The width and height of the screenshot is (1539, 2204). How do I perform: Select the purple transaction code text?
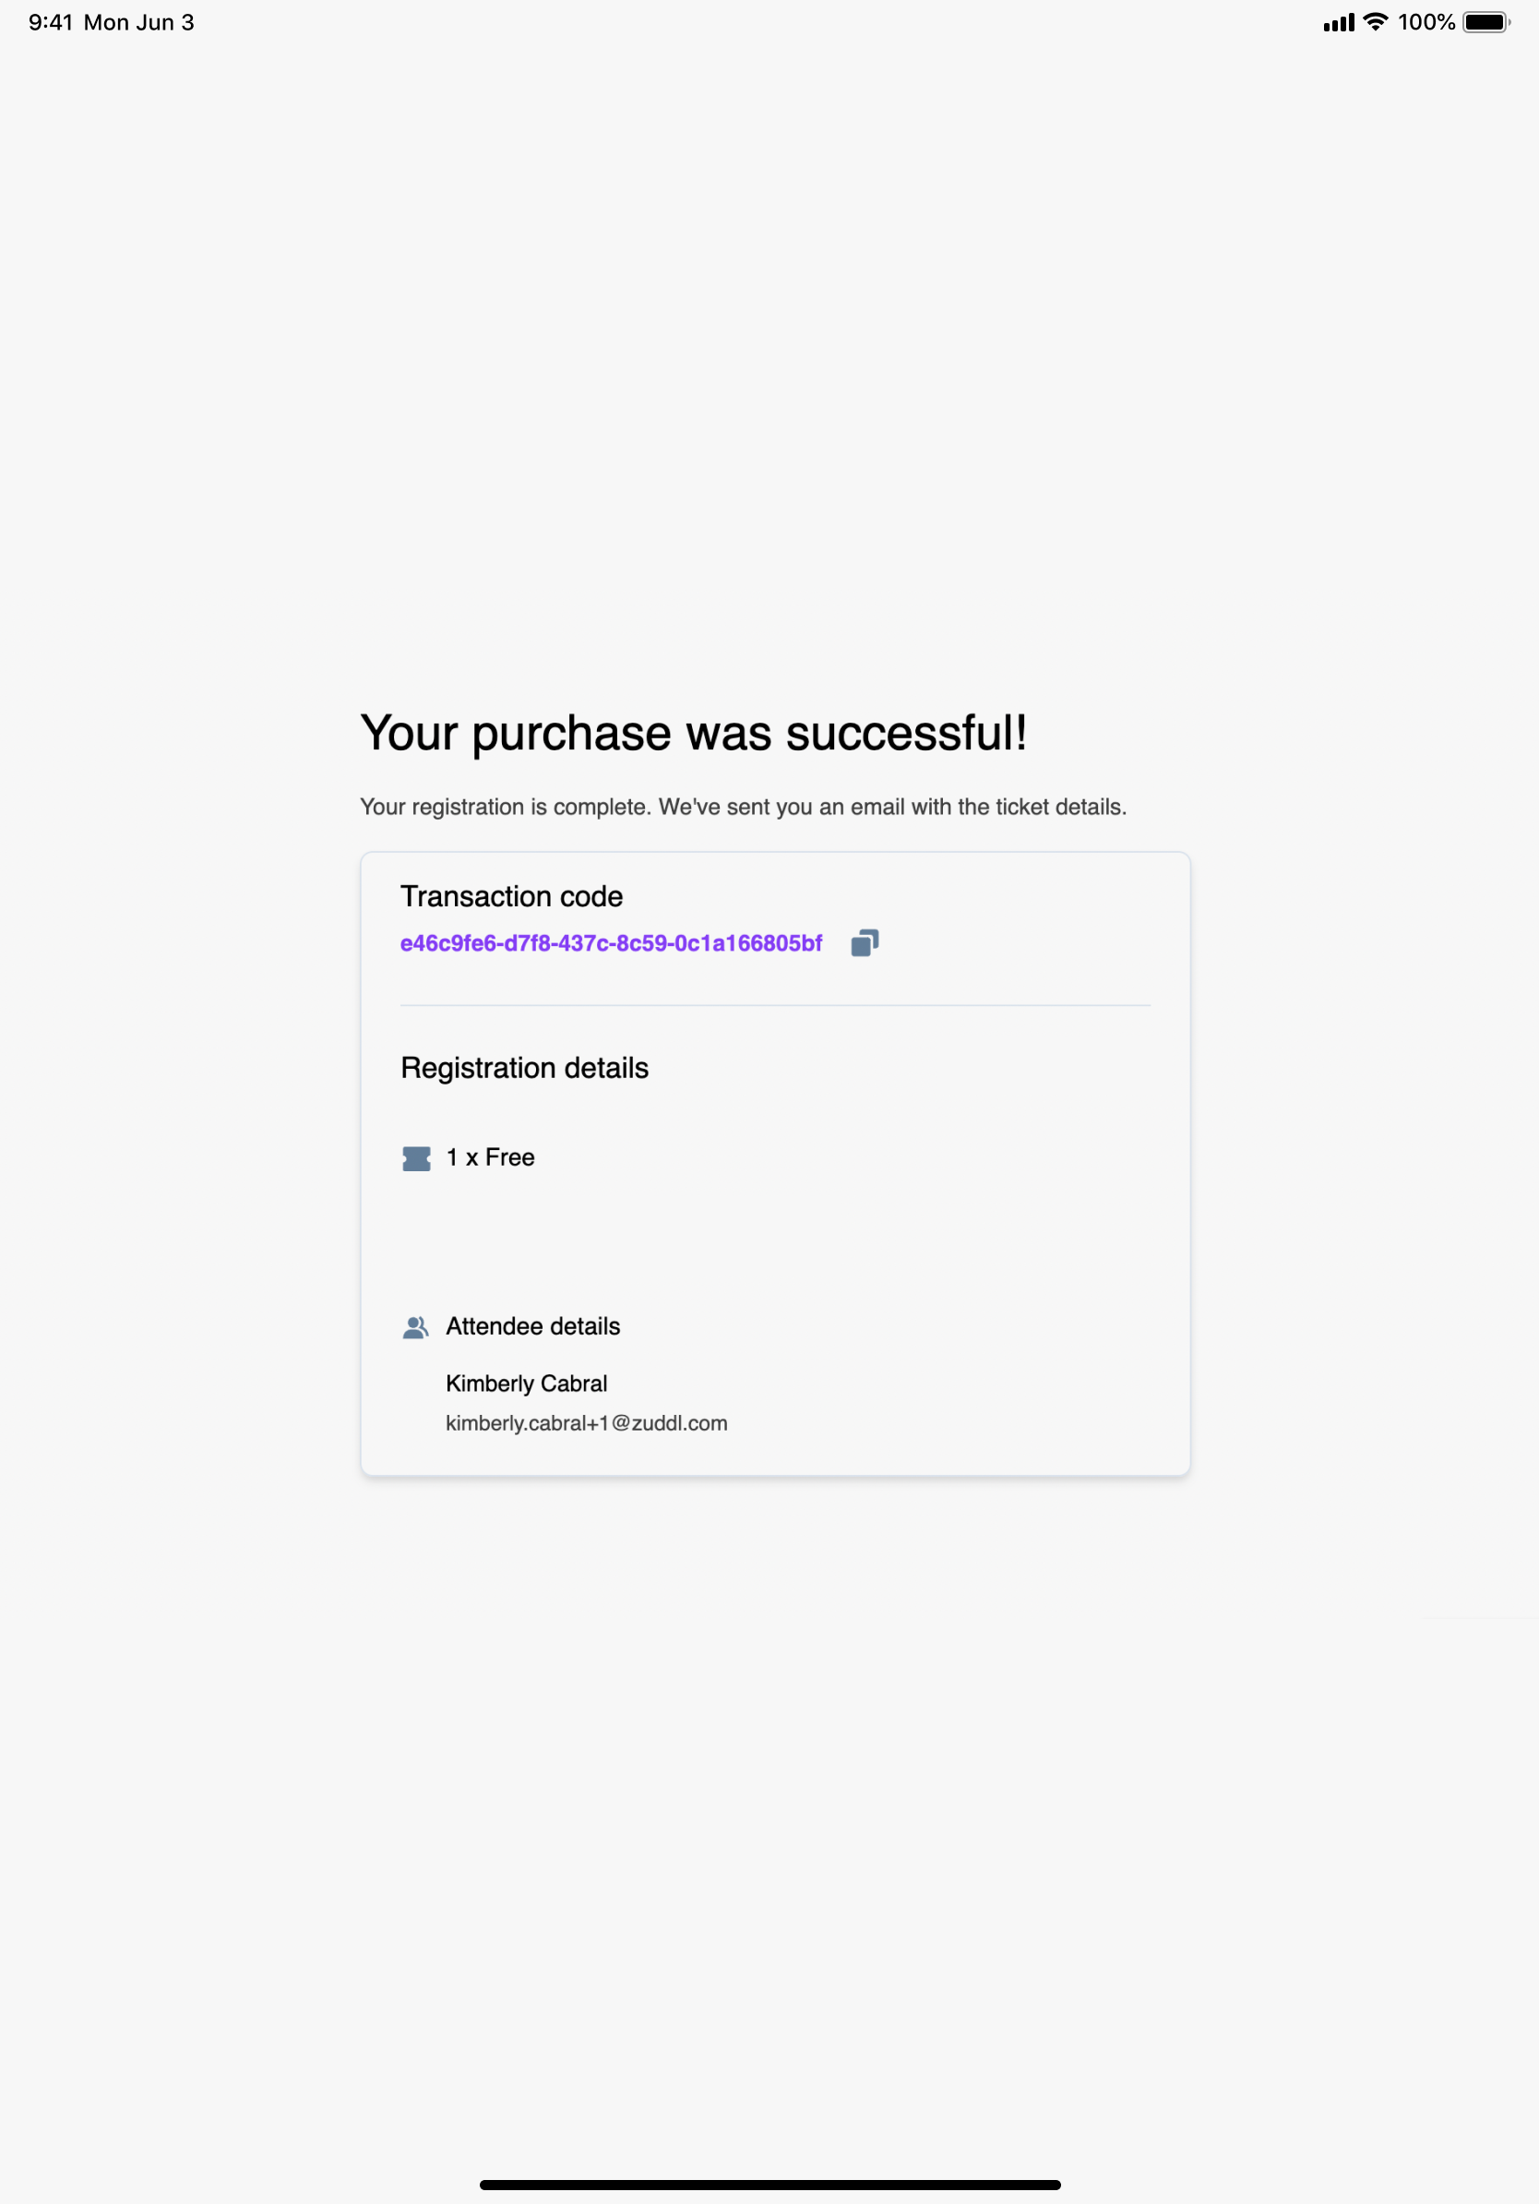611,943
